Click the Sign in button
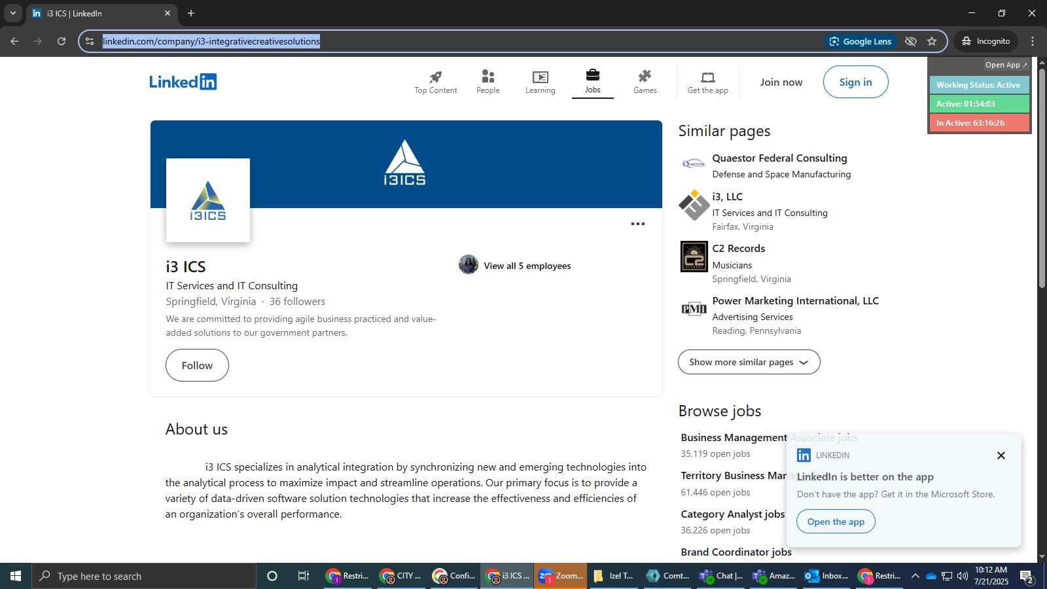Image resolution: width=1047 pixels, height=589 pixels. tap(855, 82)
